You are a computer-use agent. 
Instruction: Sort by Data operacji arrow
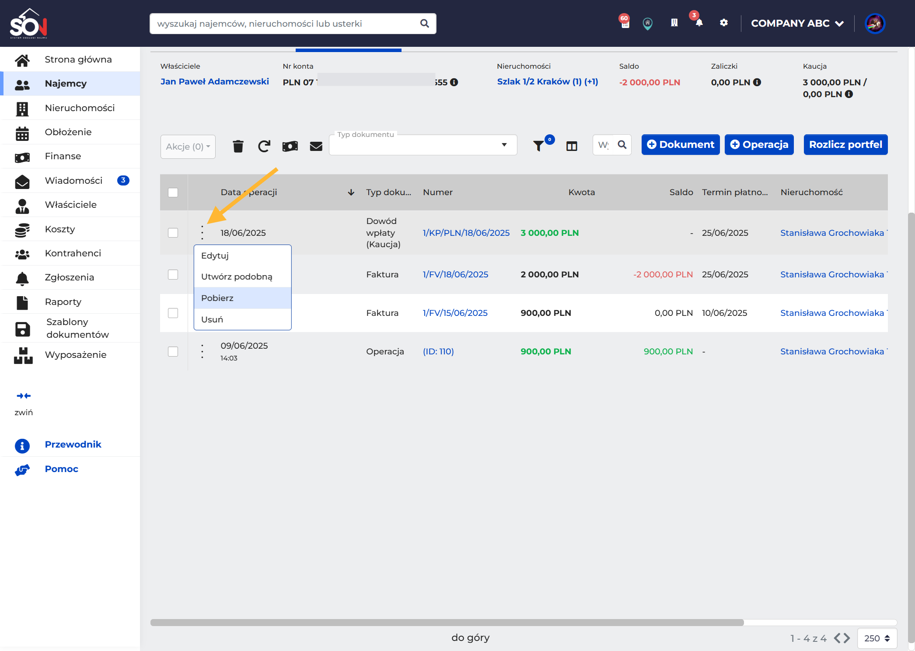coord(351,192)
